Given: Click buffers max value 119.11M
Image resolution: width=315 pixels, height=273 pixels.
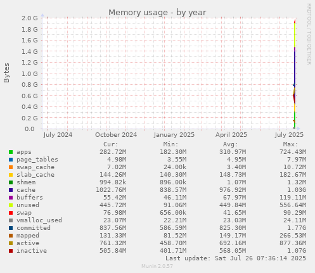Looking at the screenshot, I should [293, 198].
